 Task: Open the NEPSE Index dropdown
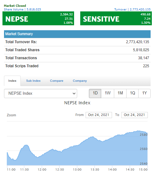(x=40, y=93)
